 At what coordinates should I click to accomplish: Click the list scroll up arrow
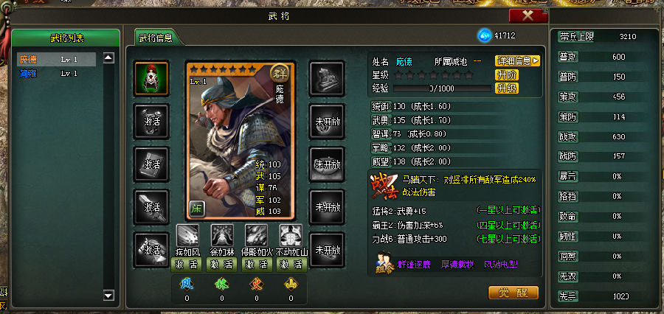[x=109, y=58]
